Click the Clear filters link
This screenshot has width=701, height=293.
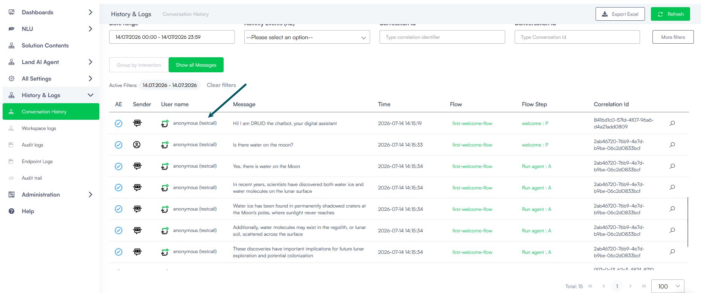coord(221,85)
